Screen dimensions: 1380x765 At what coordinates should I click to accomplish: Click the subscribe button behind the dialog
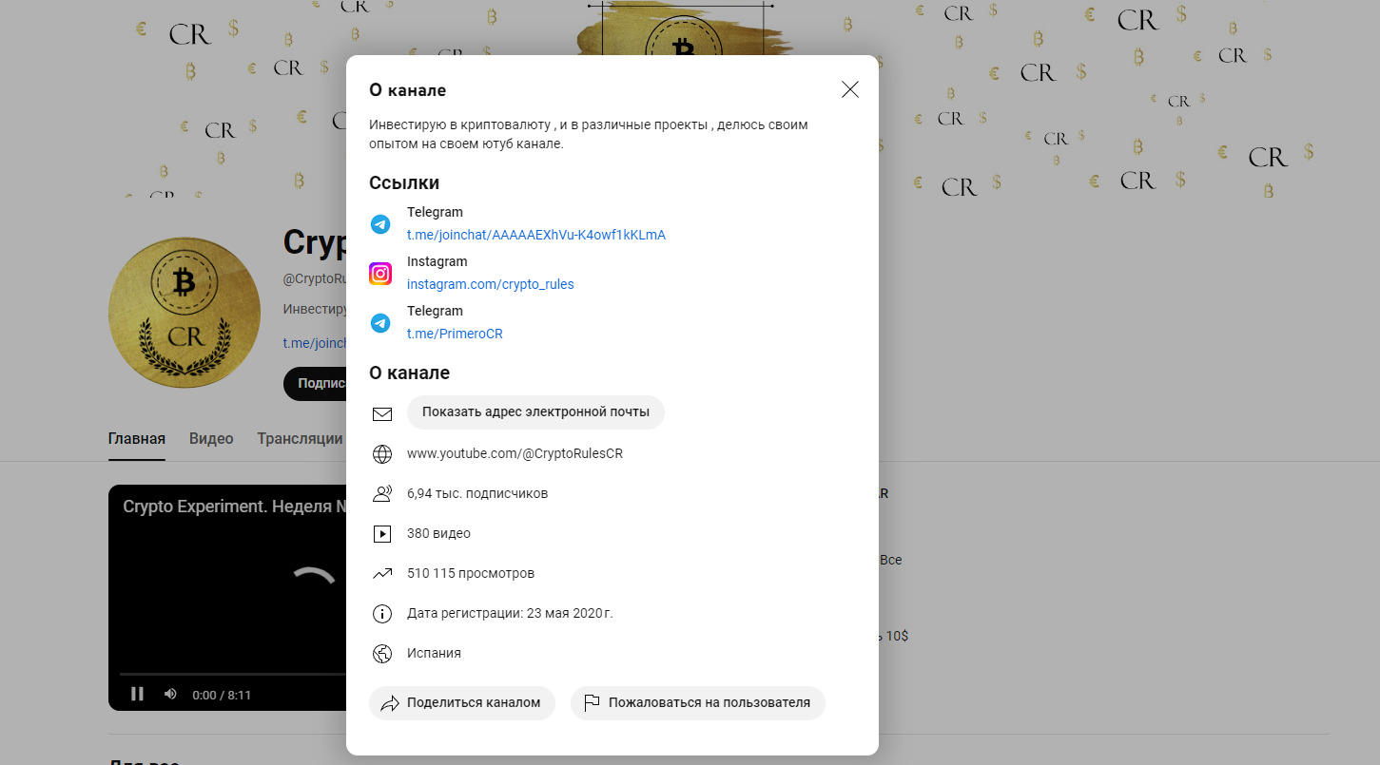click(315, 383)
